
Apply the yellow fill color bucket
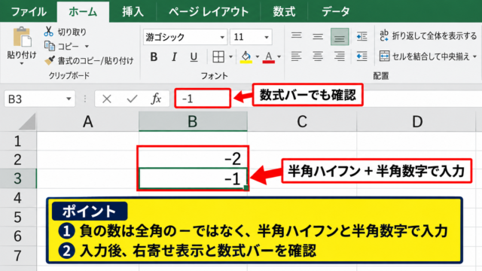click(x=246, y=57)
